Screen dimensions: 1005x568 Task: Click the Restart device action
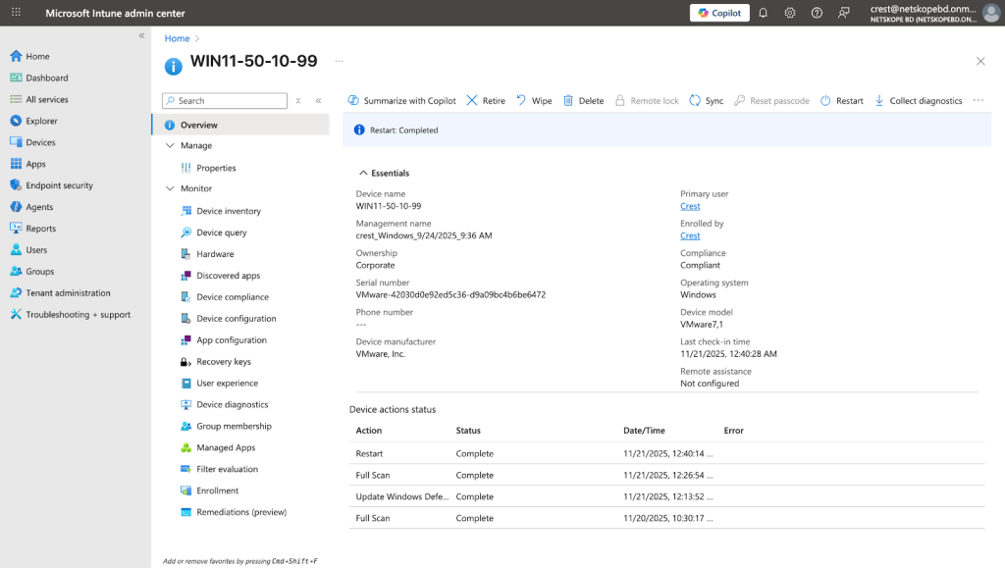point(841,100)
